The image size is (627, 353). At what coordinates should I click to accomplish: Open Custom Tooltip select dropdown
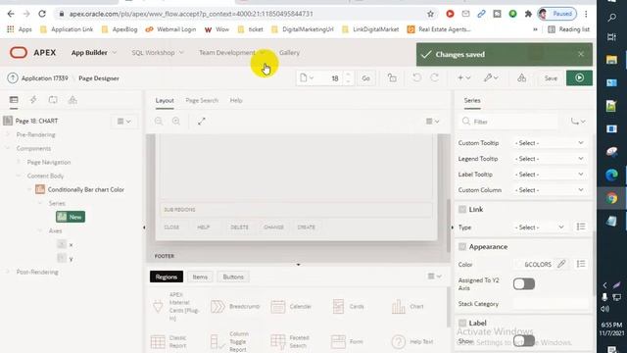550,143
